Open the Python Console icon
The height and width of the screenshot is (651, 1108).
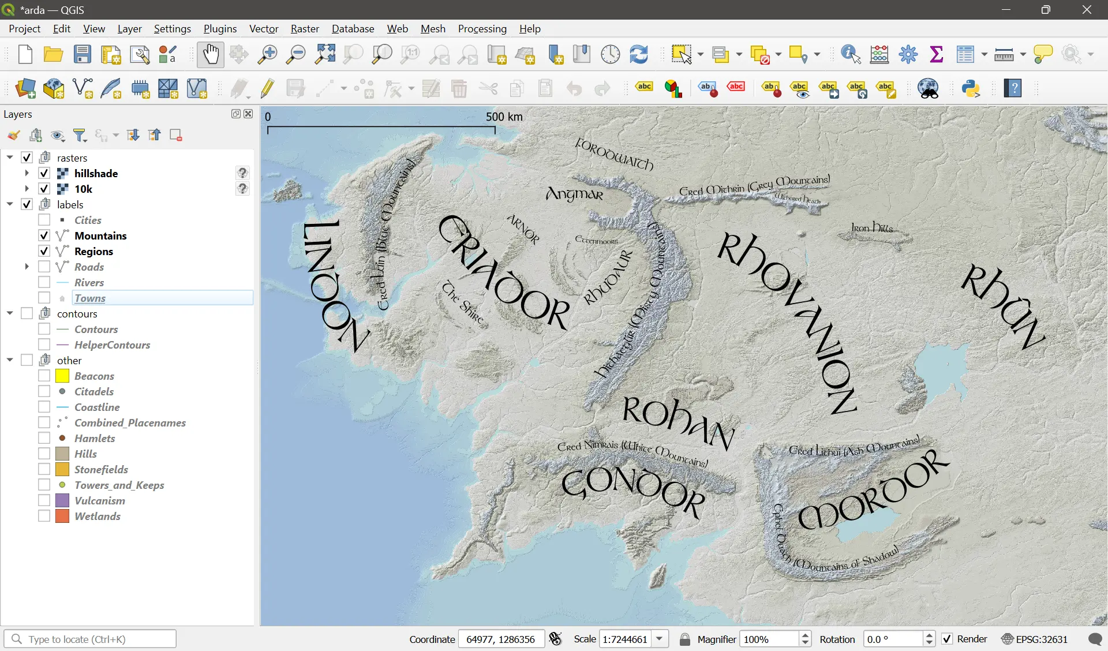tap(971, 89)
